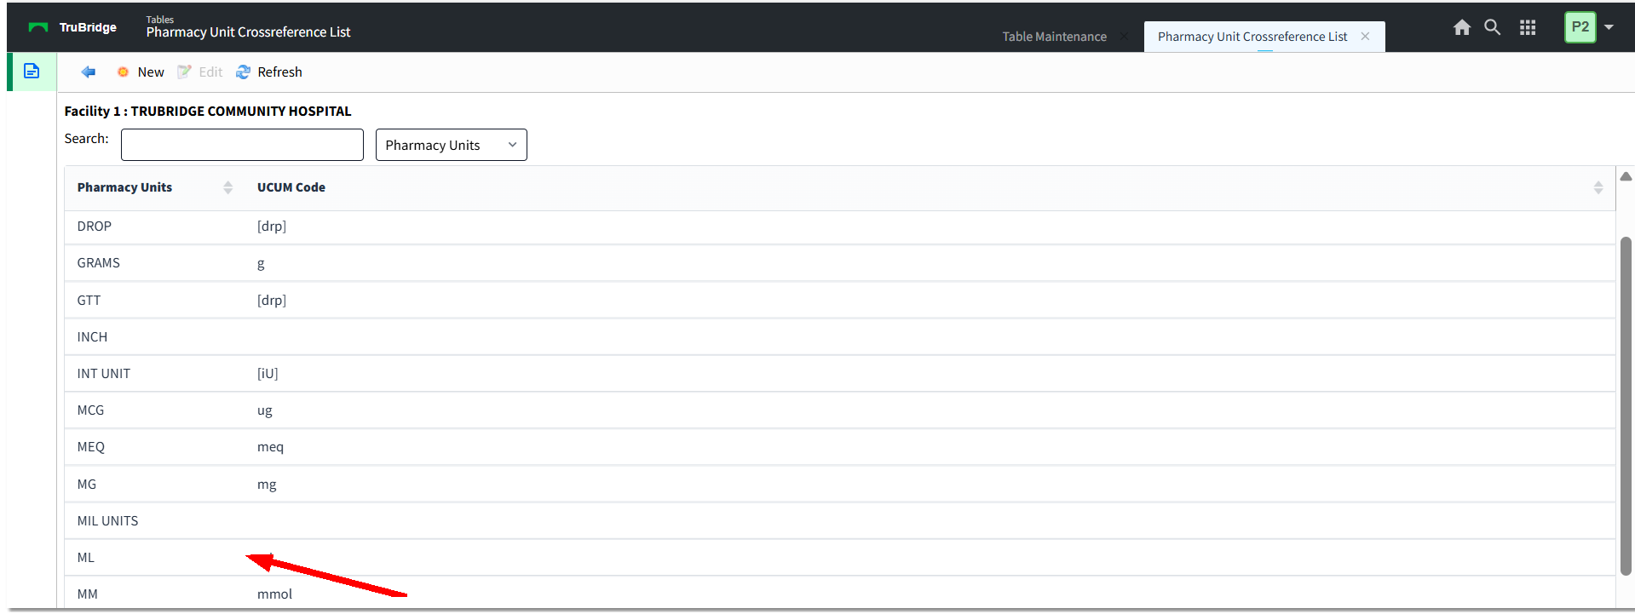
Task: Expand the user menu arrow
Action: coord(1609,27)
